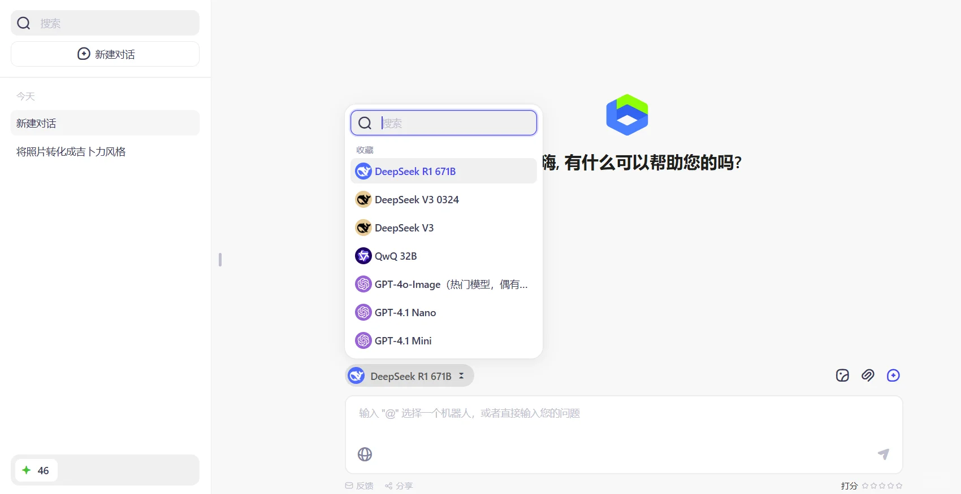Image resolution: width=961 pixels, height=494 pixels.
Task: Click the green sparkle credits icon
Action: click(x=27, y=470)
